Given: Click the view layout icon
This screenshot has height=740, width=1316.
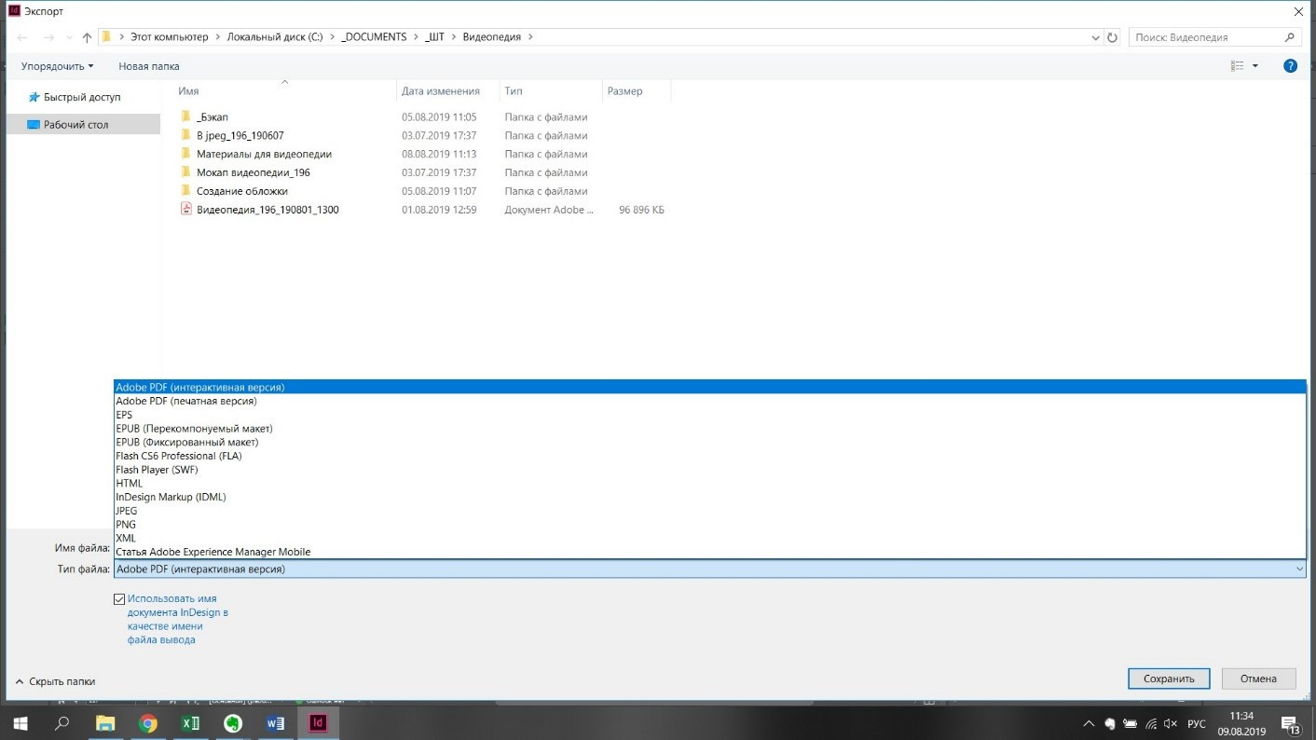Looking at the screenshot, I should (x=1238, y=66).
